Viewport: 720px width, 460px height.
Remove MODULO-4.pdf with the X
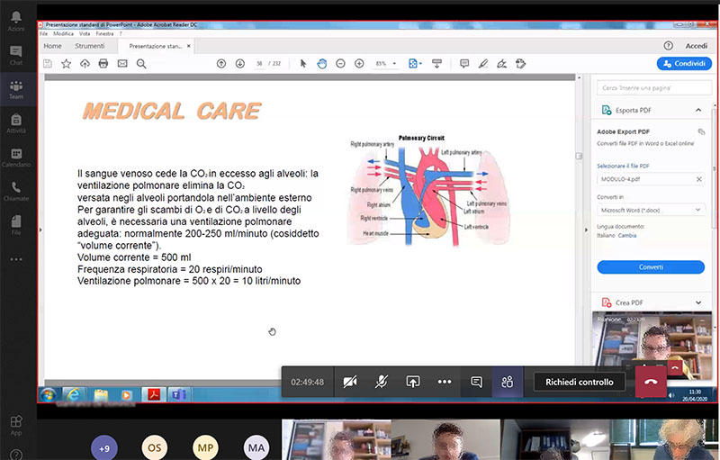coord(699,179)
